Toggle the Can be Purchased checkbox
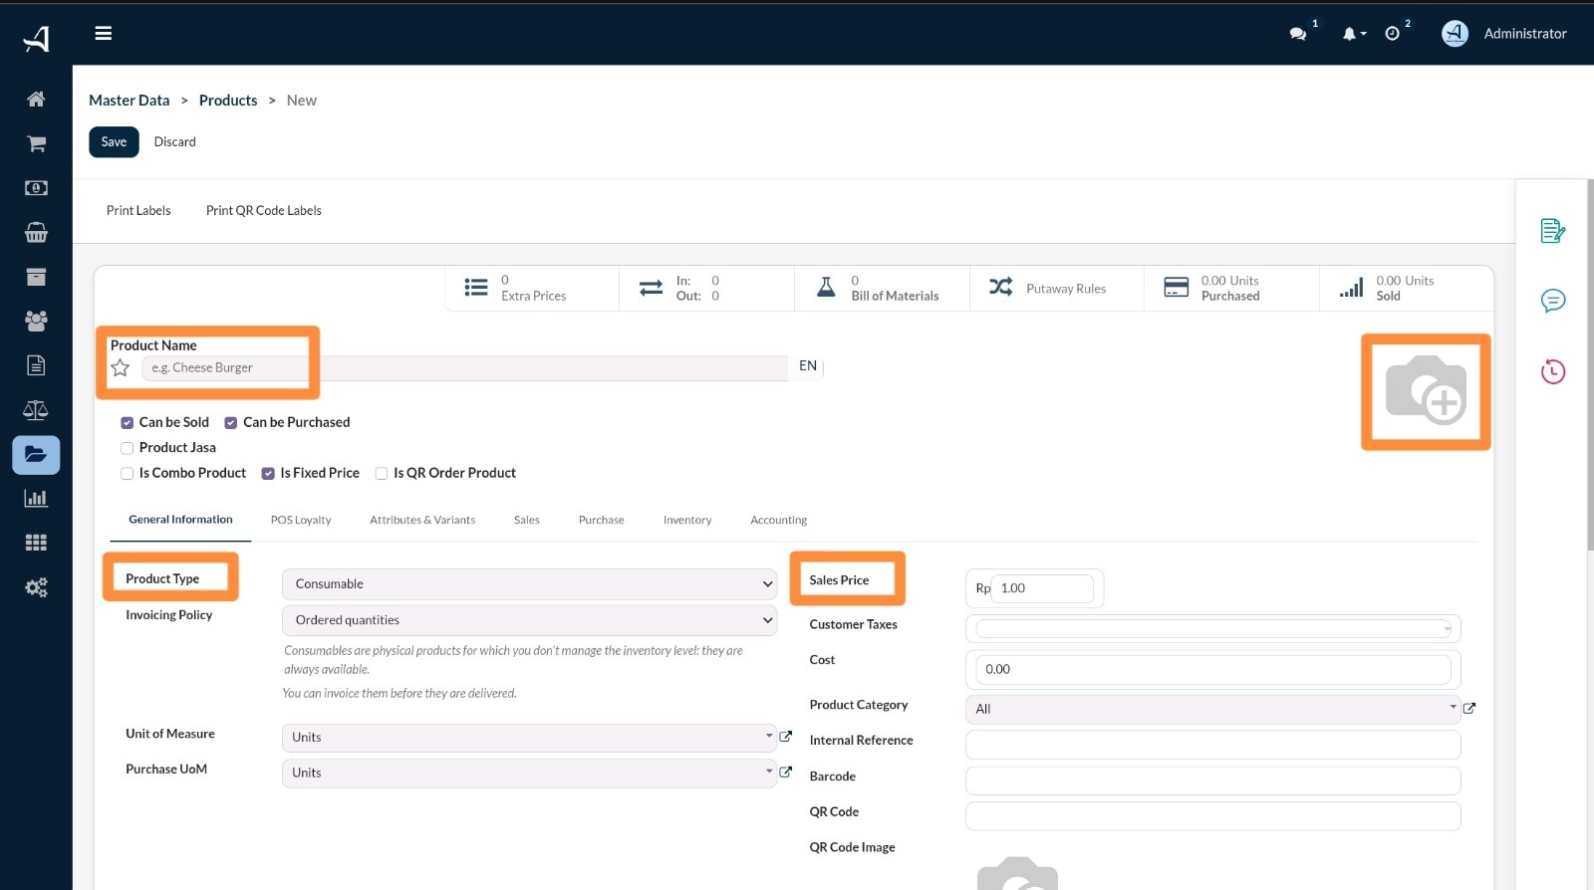This screenshot has width=1594, height=890. [231, 423]
